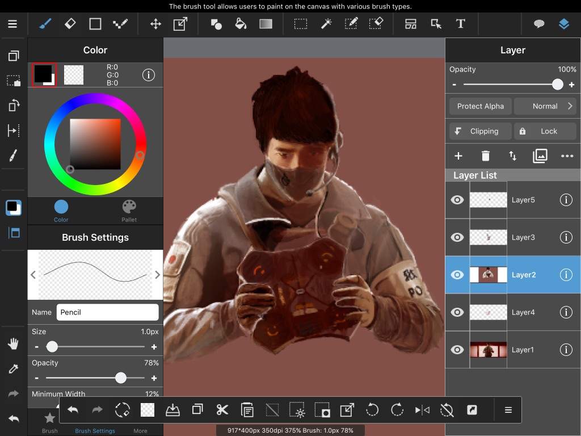Switch to the Color tab
Screen dimensions: 581x436
tap(61, 211)
